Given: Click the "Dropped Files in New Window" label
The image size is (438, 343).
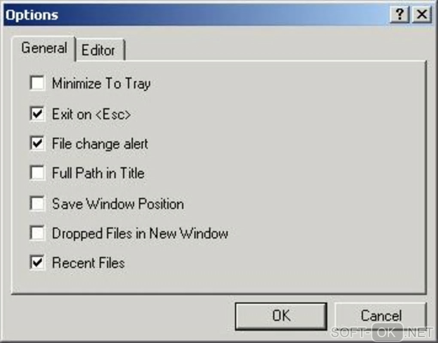Looking at the screenshot, I should pos(140,233).
